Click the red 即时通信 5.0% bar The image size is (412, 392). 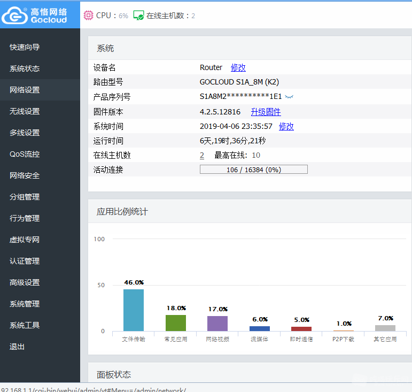tap(301, 329)
